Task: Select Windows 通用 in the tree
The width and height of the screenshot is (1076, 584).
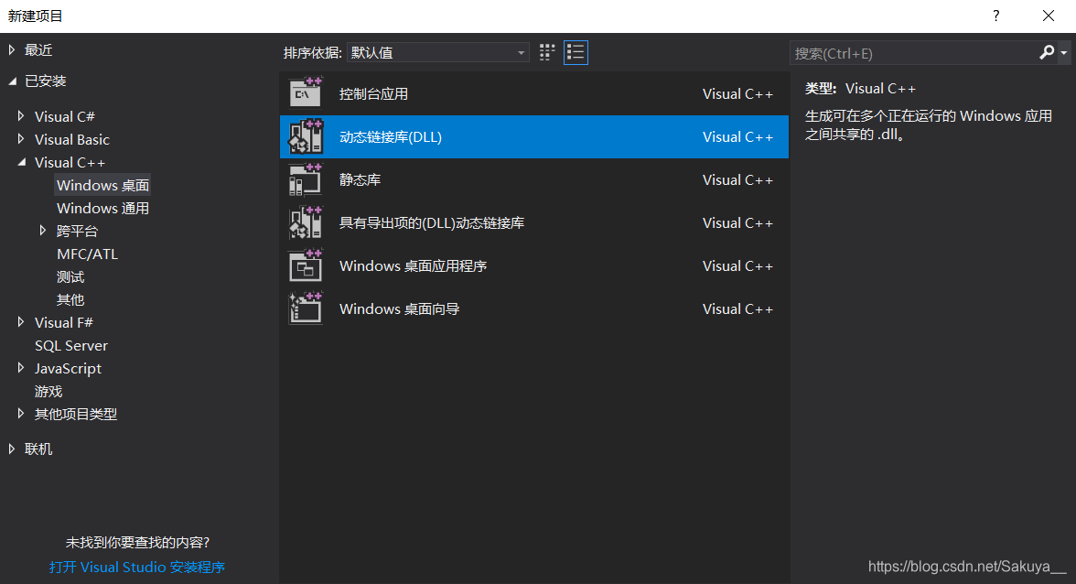Action: coord(102,208)
